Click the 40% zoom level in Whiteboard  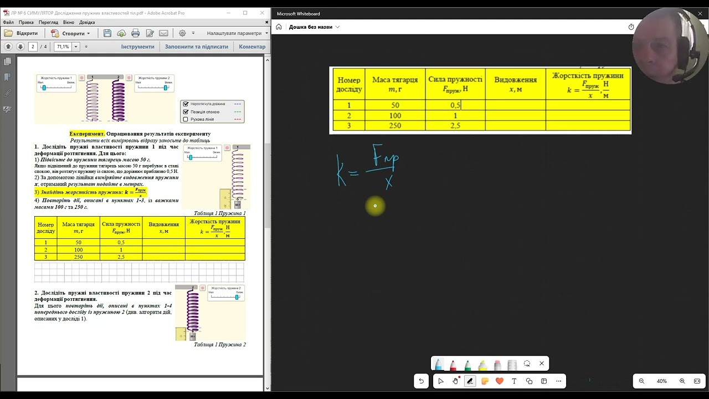click(661, 381)
